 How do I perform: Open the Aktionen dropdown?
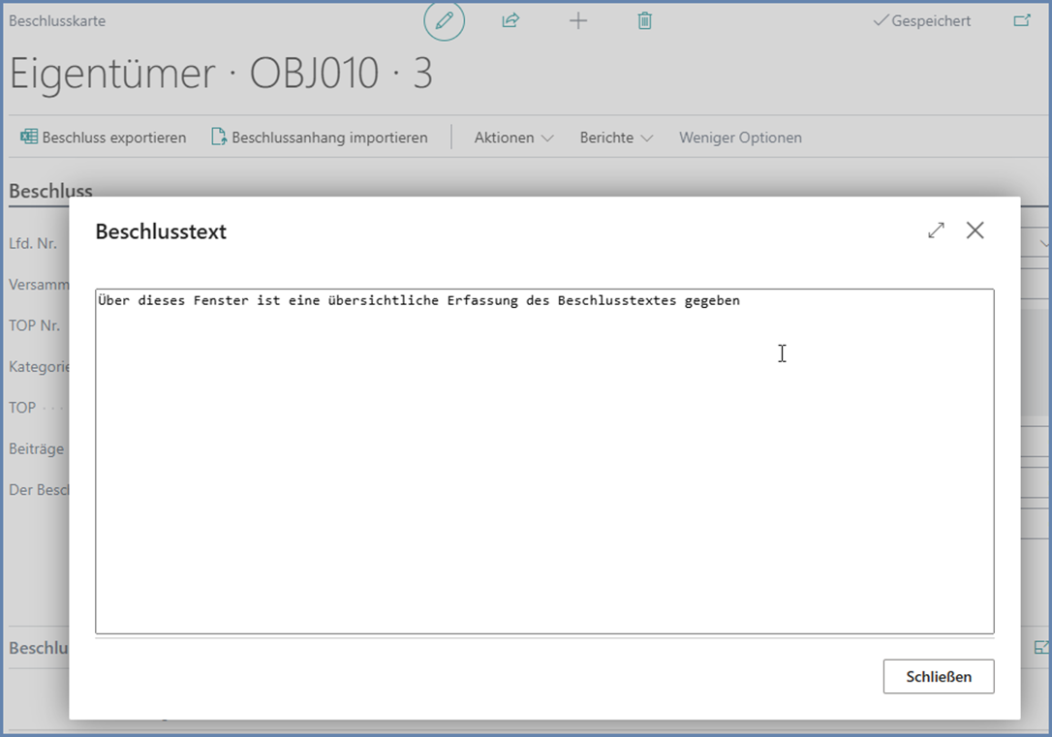point(512,138)
